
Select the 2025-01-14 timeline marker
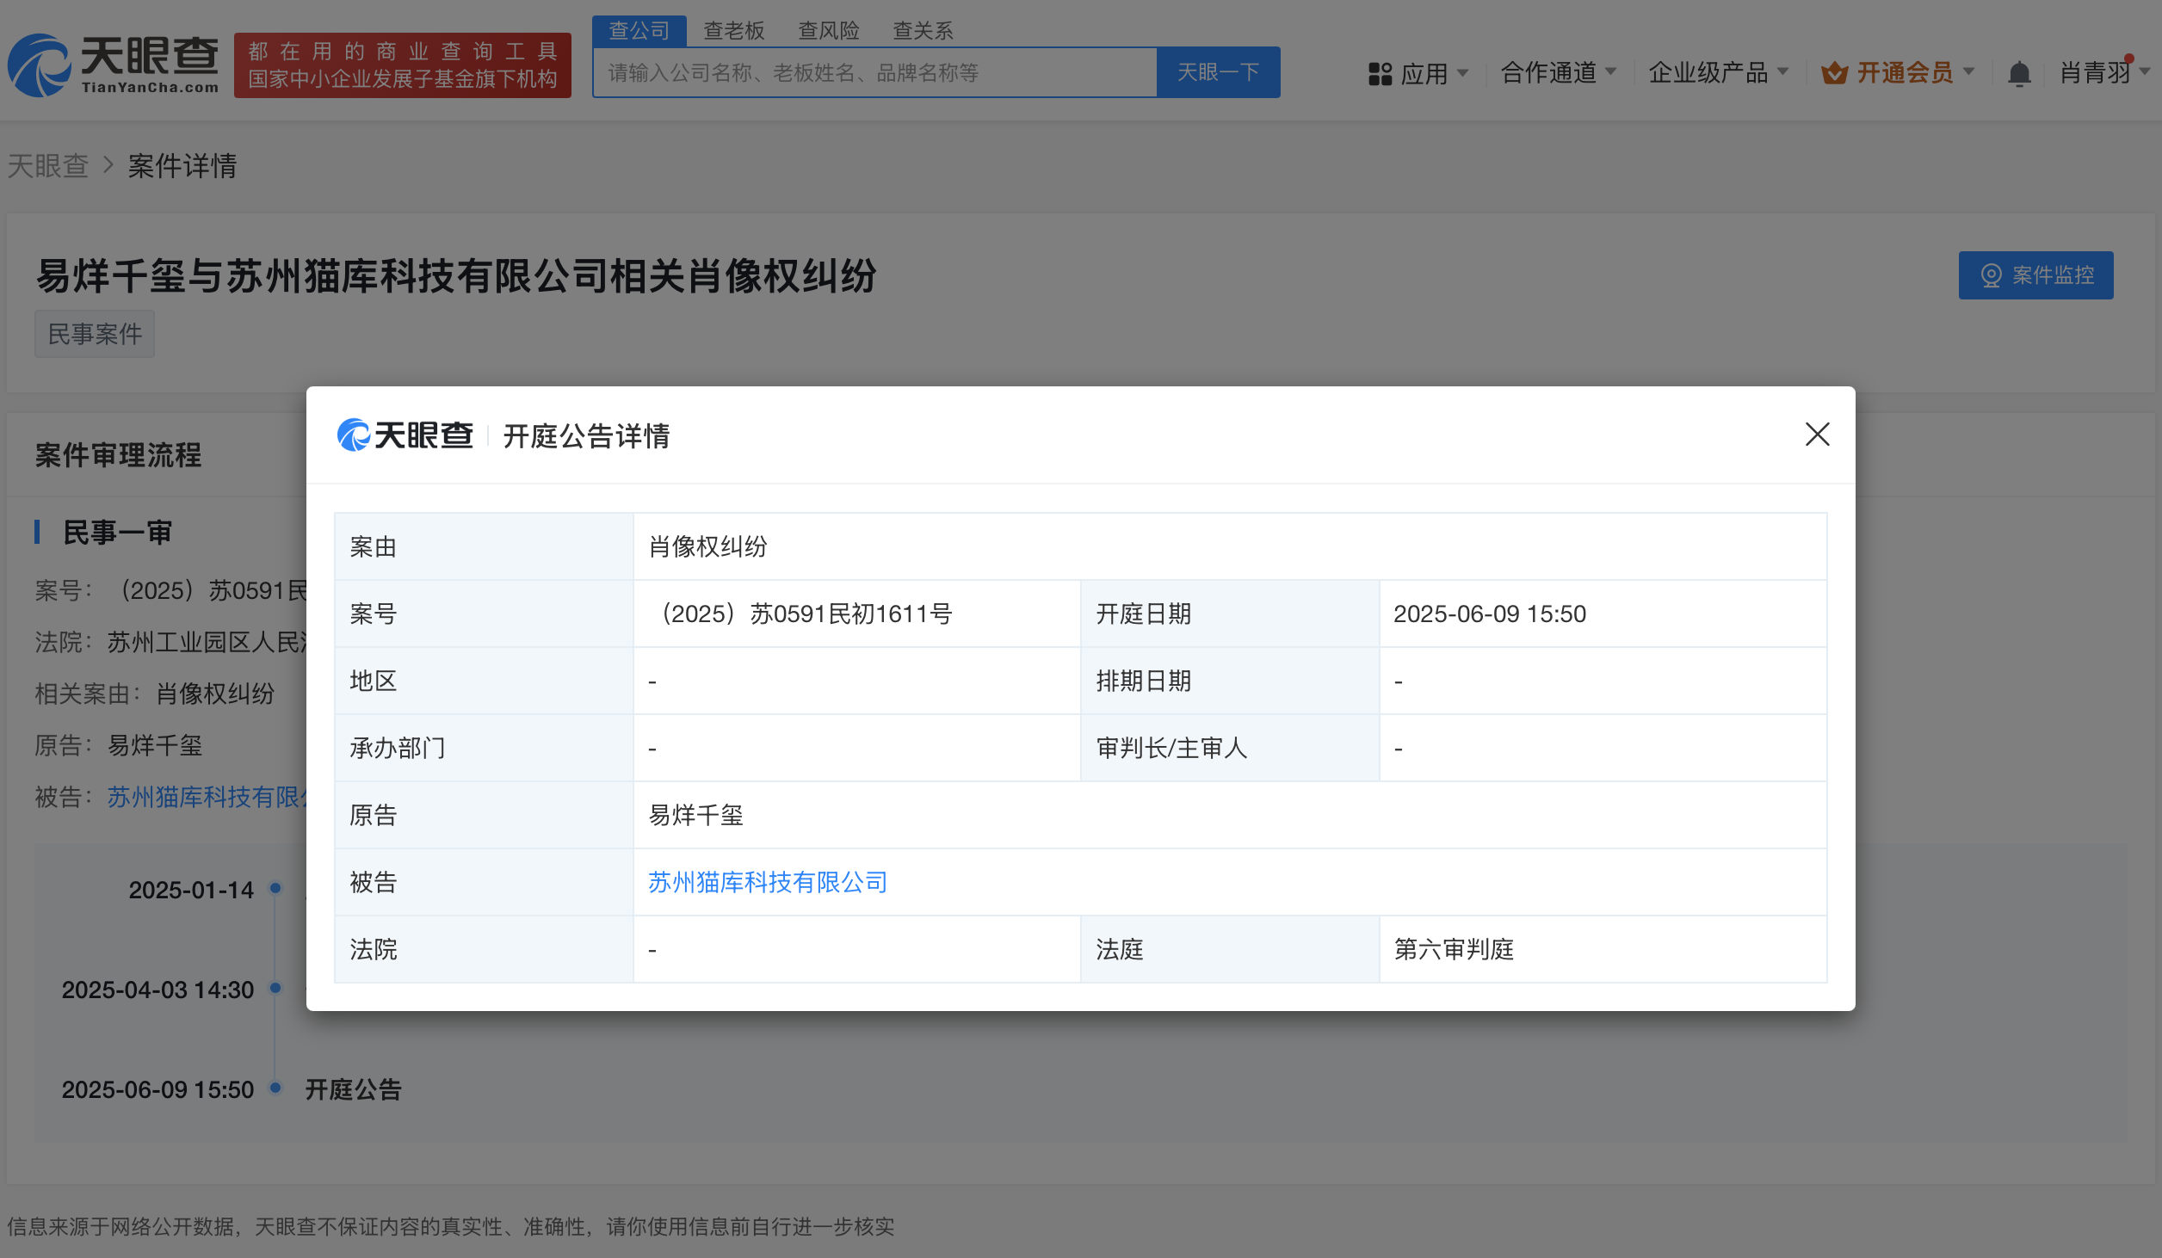pos(275,888)
